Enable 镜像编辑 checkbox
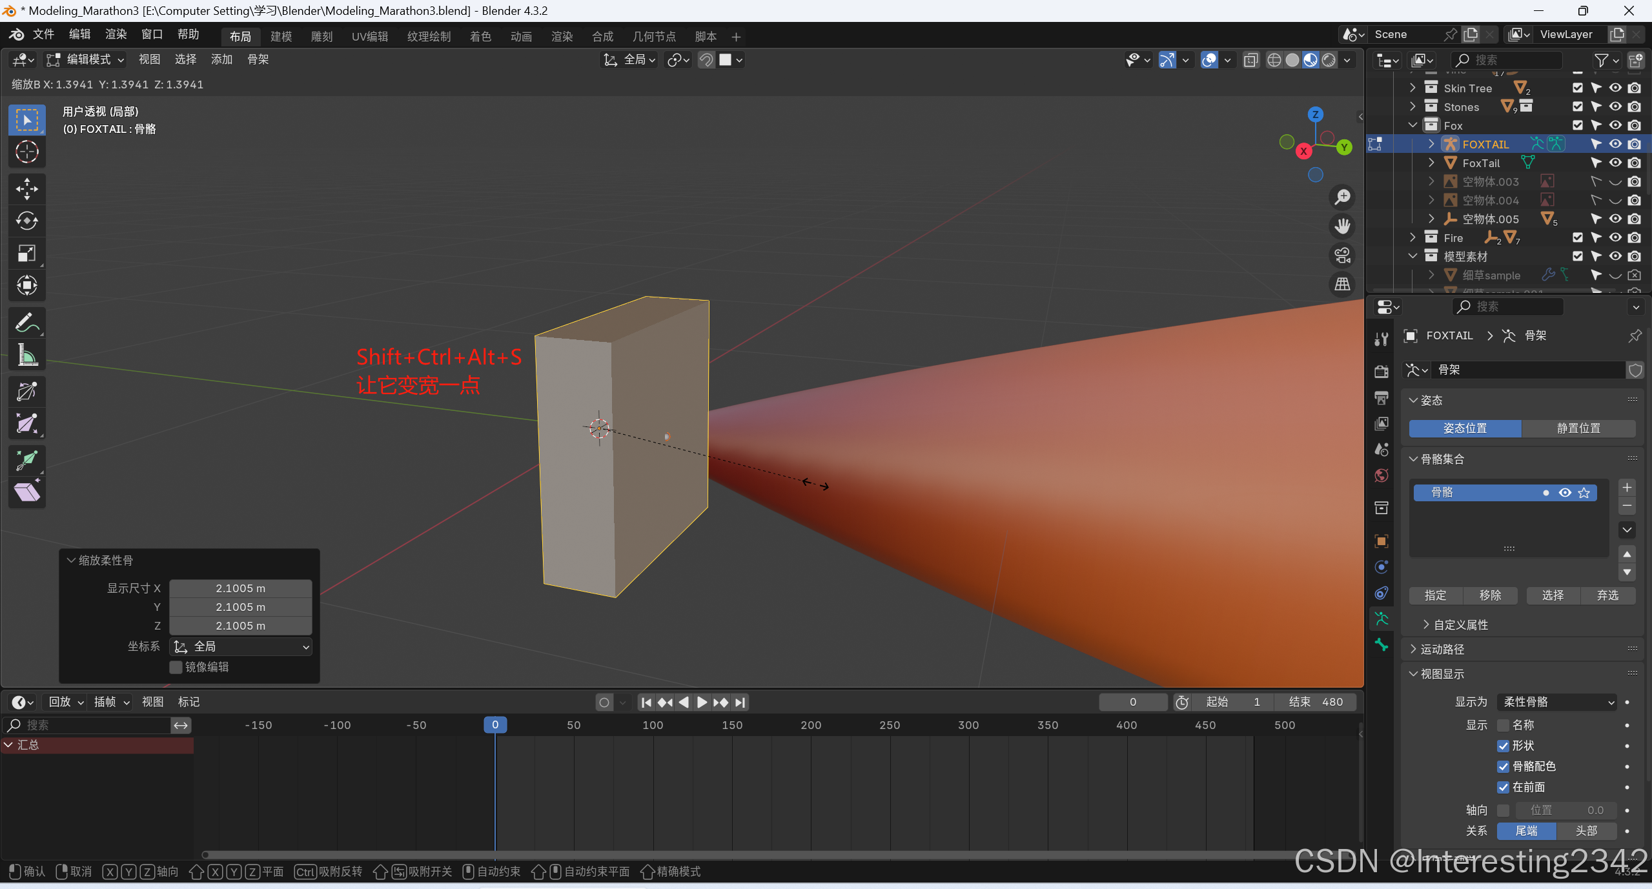Image resolution: width=1652 pixels, height=889 pixels. 176,667
